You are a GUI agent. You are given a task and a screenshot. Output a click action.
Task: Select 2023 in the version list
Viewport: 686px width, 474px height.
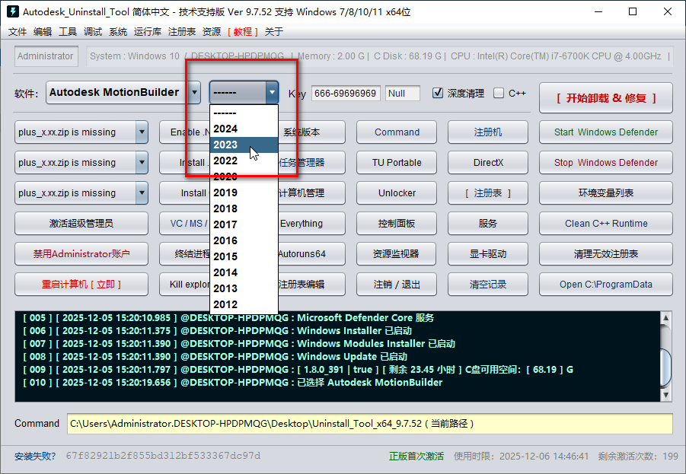pyautogui.click(x=244, y=145)
